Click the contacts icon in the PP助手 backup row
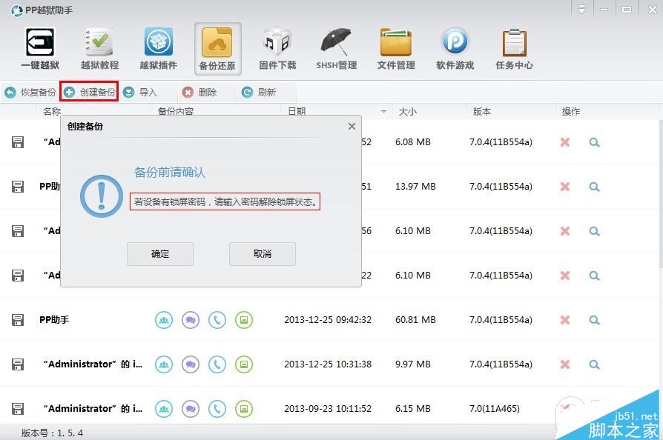663x440 pixels. [x=164, y=320]
